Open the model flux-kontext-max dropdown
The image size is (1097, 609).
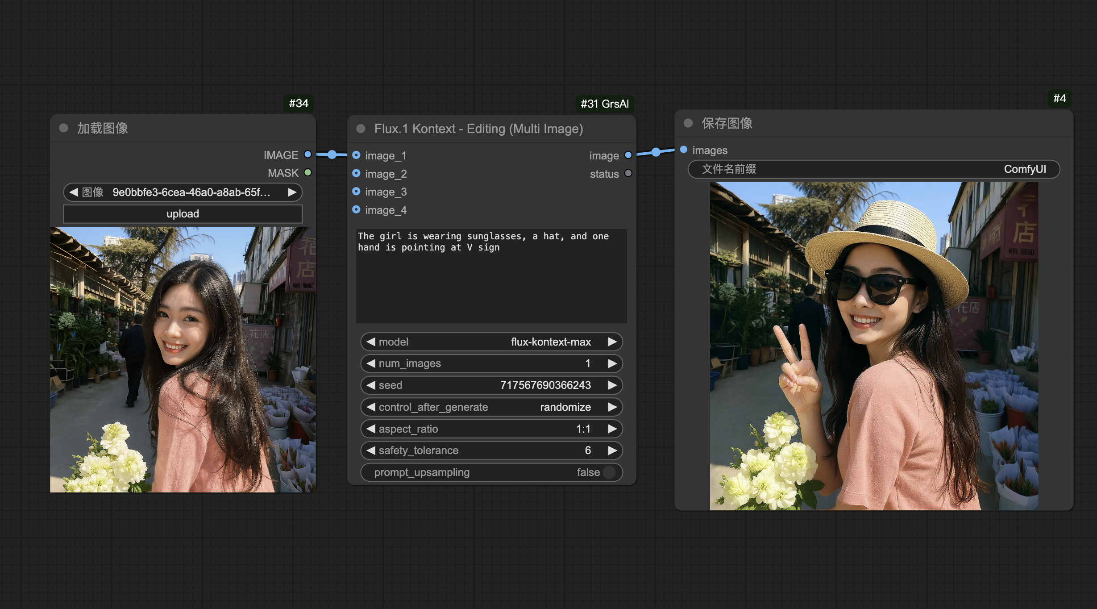pos(491,342)
